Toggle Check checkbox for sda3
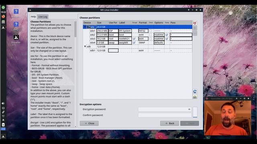Screen dimensions: 257x144 (x=151, y=39)
